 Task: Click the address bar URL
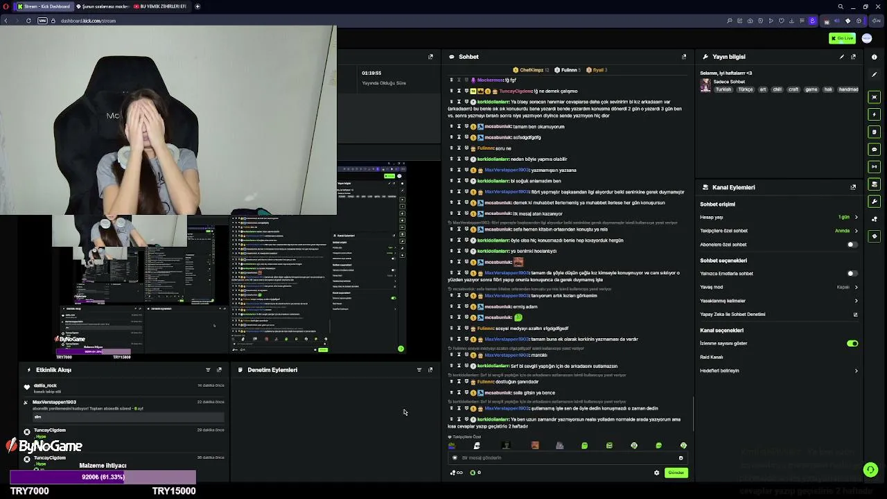88,21
